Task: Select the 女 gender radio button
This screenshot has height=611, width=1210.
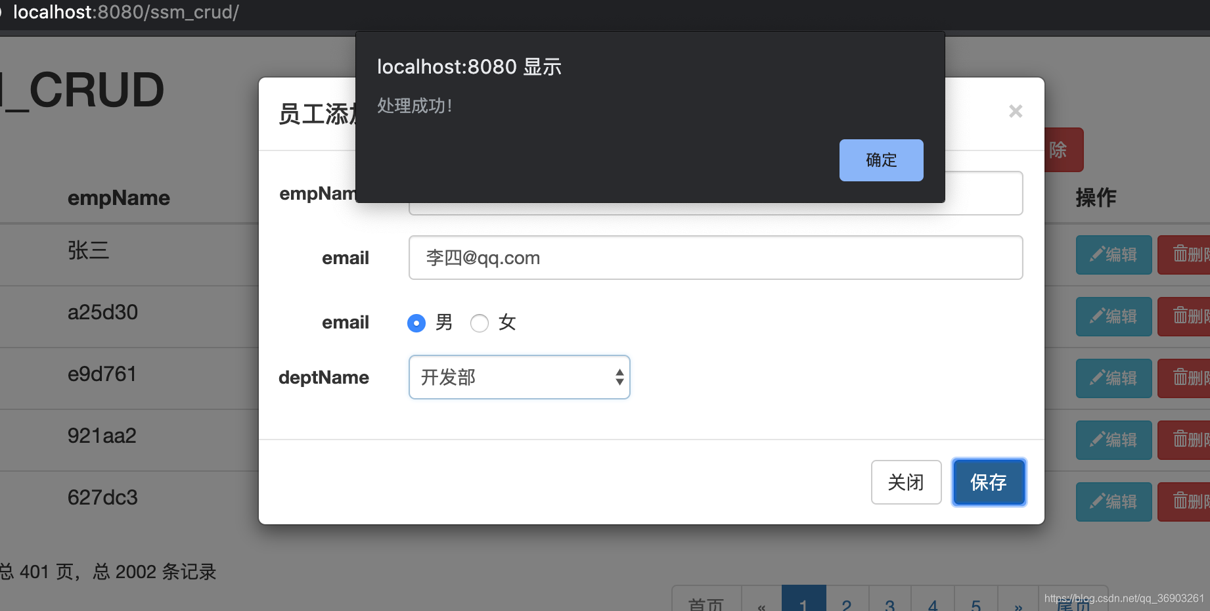Action: coord(480,323)
